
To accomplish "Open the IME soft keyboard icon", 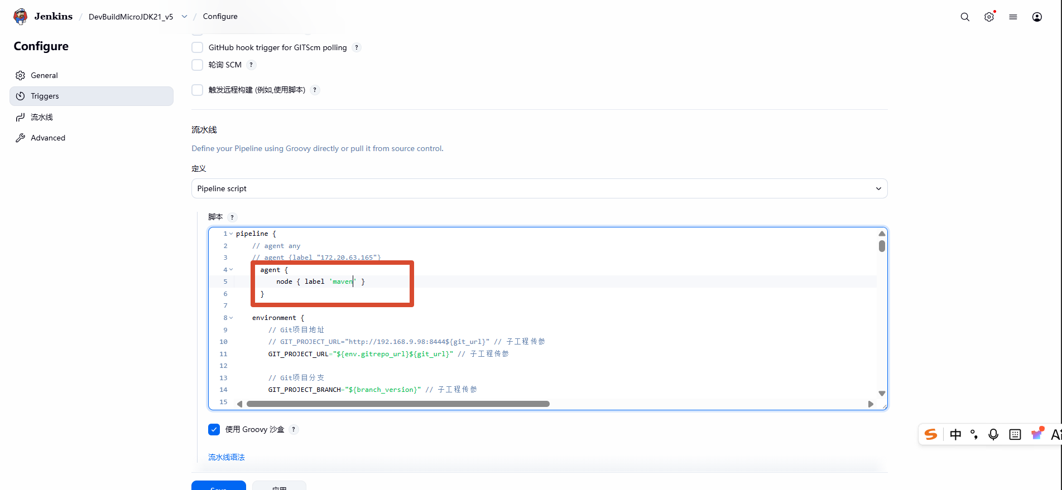I will pos(1015,435).
